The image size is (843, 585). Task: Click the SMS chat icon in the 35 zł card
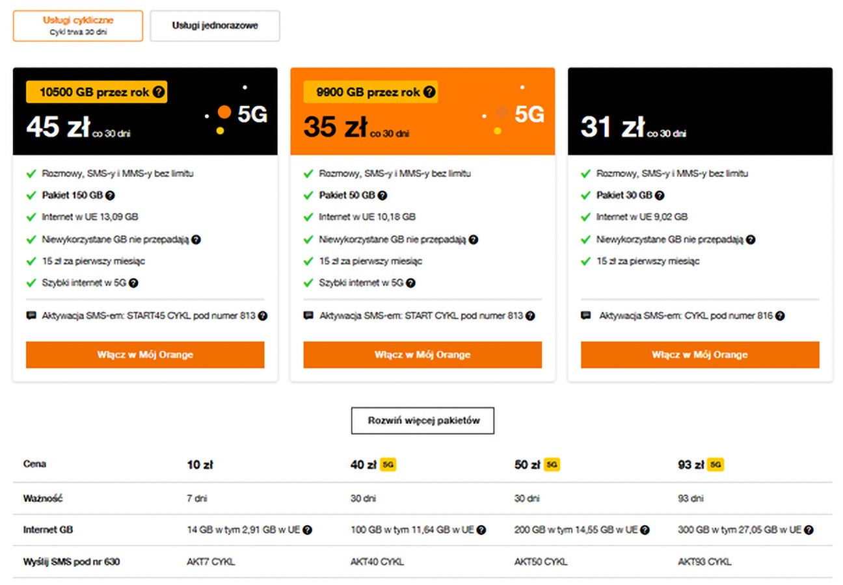[x=309, y=315]
